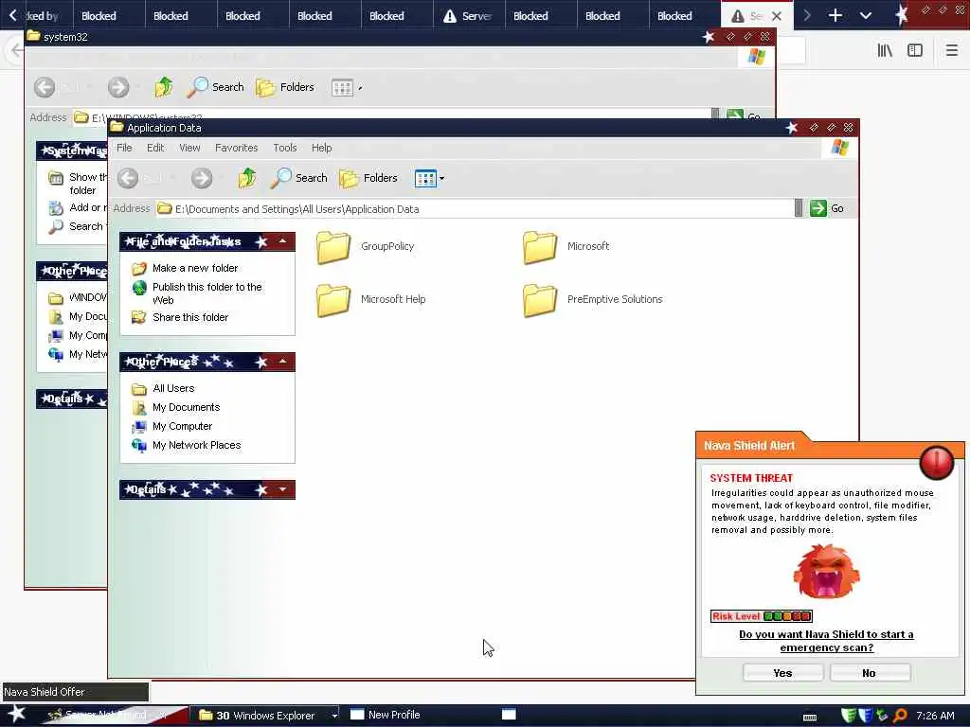Open Tools menu in Application Data
970x727 pixels.
pyautogui.click(x=284, y=148)
